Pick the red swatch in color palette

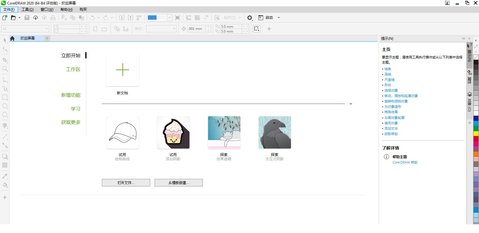pyautogui.click(x=476, y=139)
